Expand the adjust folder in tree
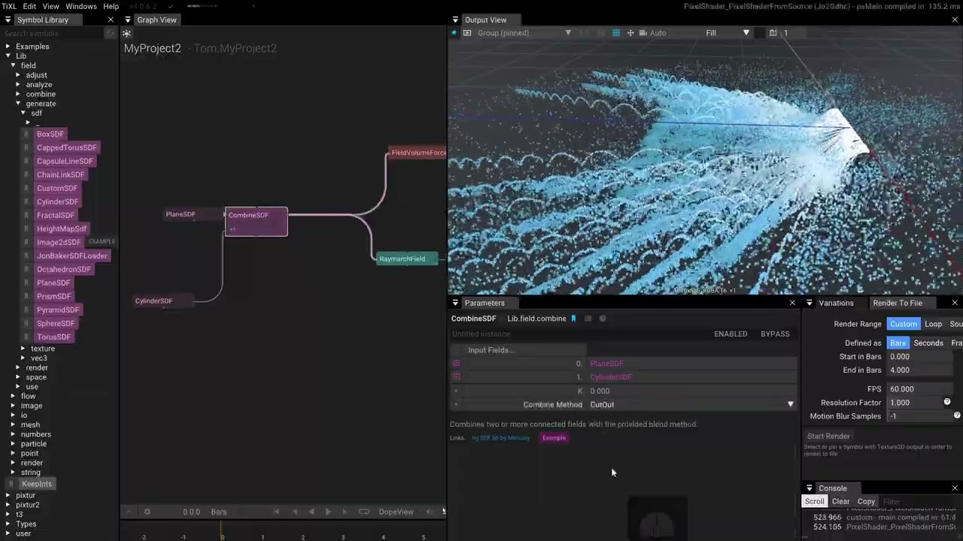This screenshot has height=541, width=963. 18,75
